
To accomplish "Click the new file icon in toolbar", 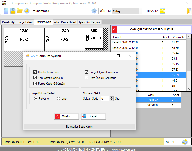I will pos(6,11).
